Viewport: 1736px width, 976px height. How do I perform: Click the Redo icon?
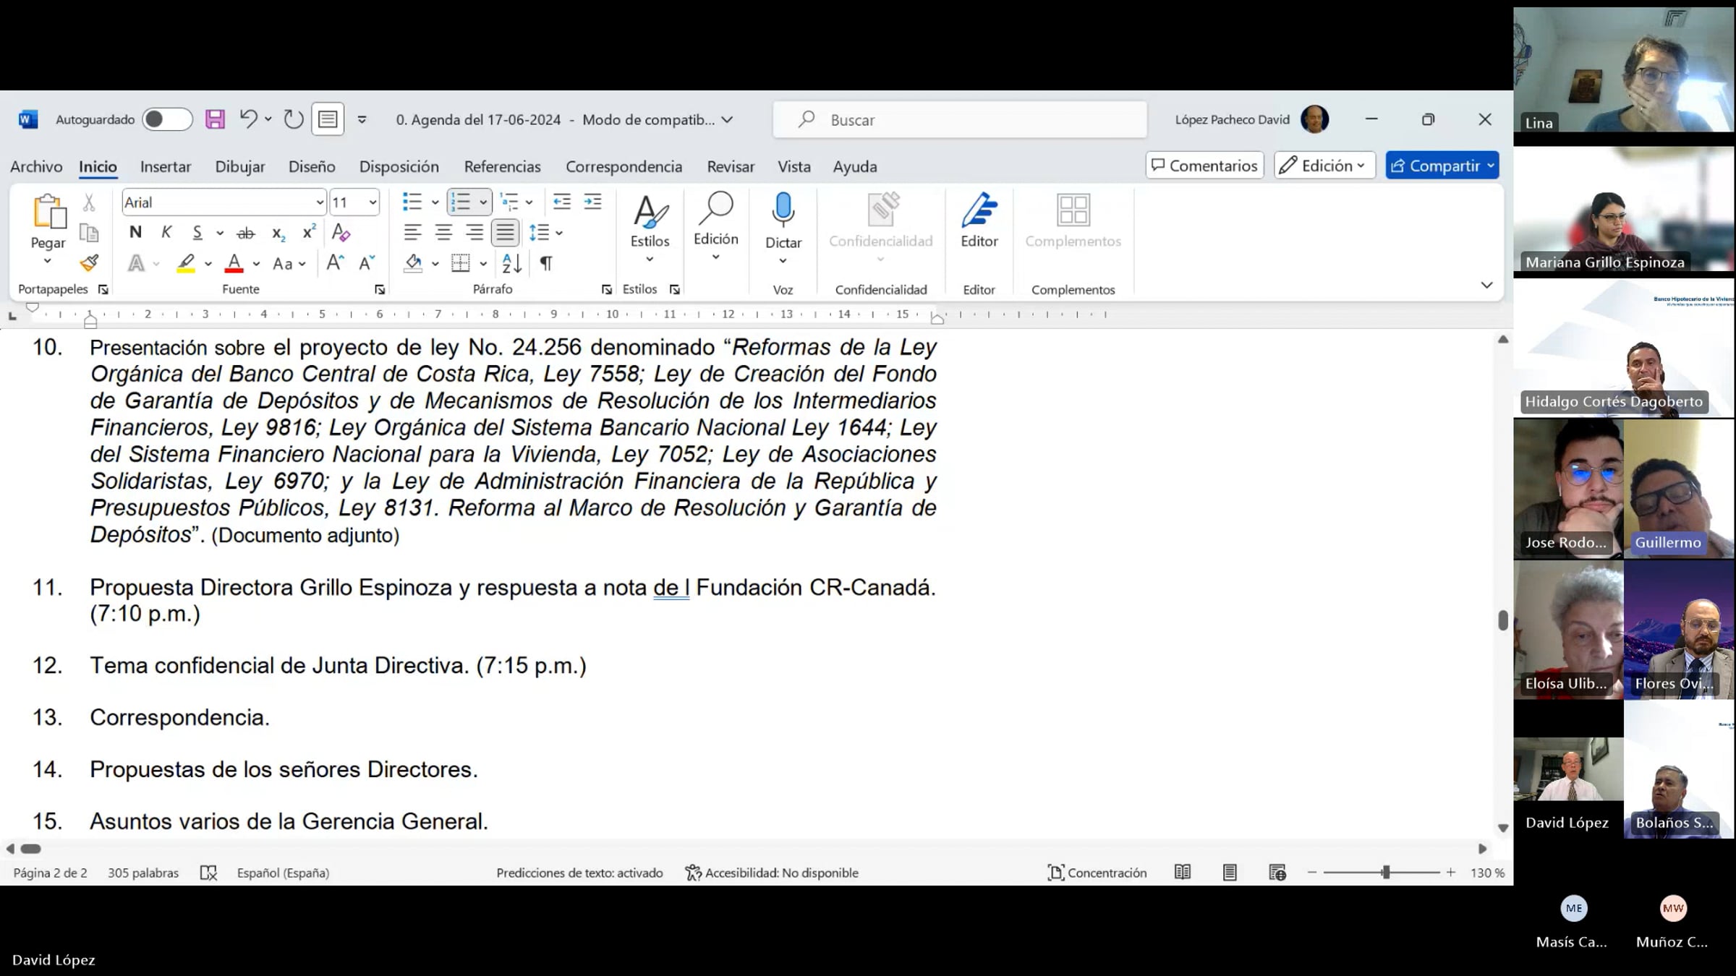pyautogui.click(x=293, y=119)
